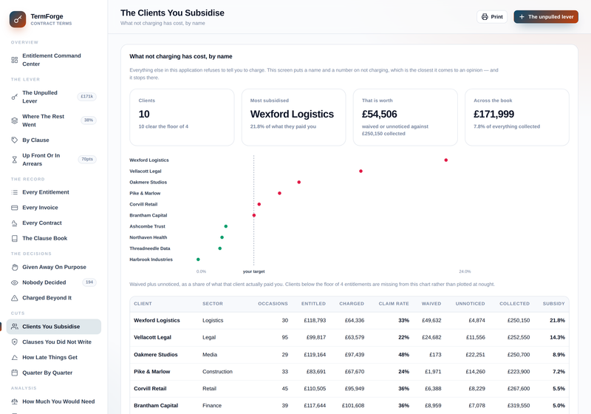Screen dimensions: 591x414
Task: Click the Most subsidised Wexford Logistics card
Action: pos(293,118)
